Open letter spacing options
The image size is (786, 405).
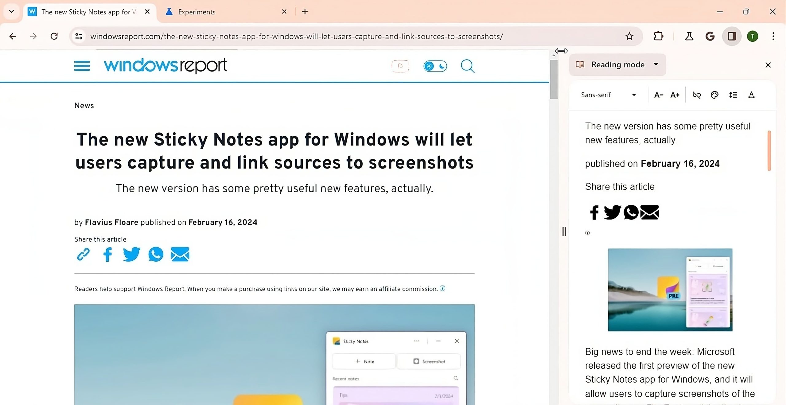coord(751,95)
